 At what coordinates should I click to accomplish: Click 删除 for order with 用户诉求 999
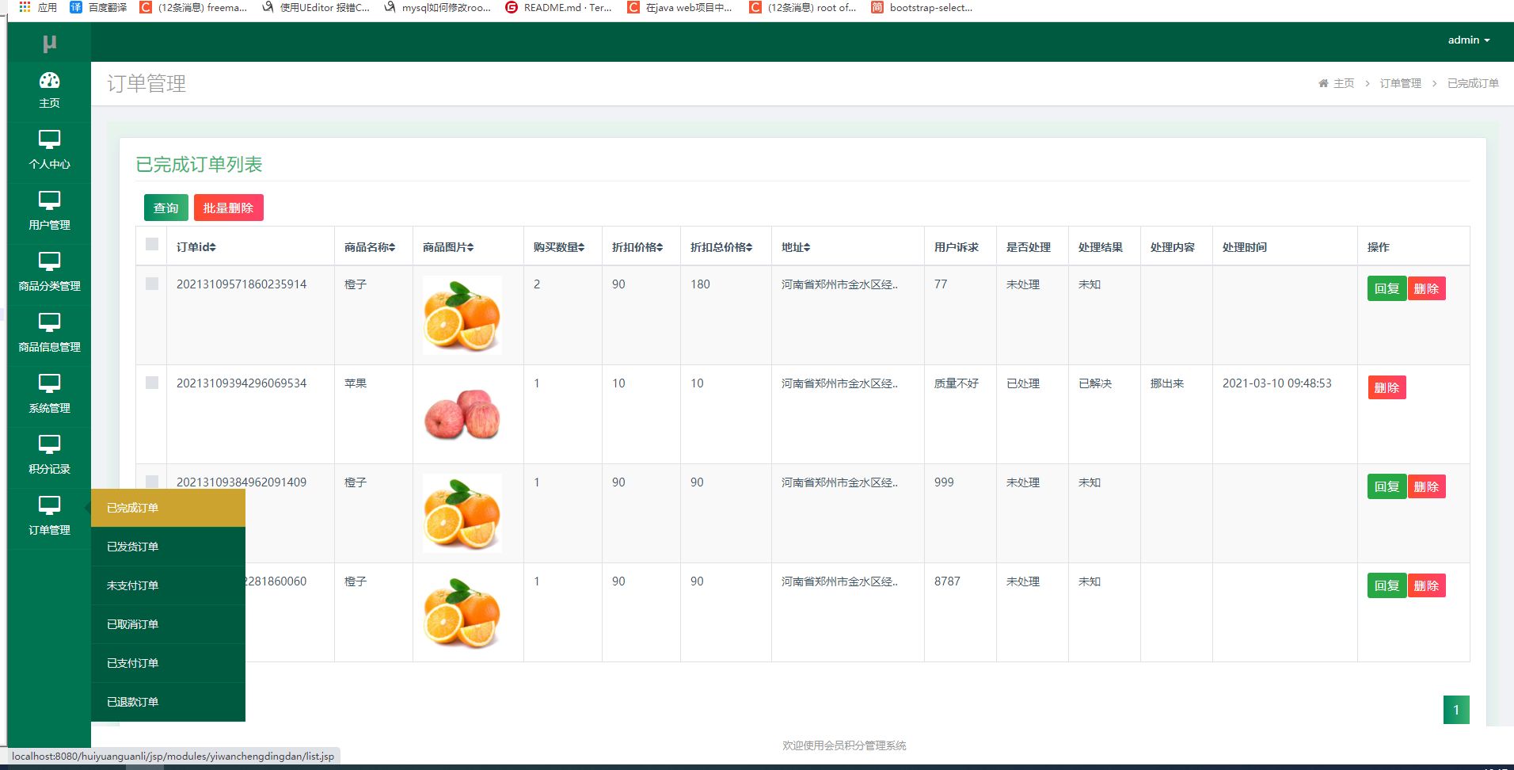(1426, 486)
